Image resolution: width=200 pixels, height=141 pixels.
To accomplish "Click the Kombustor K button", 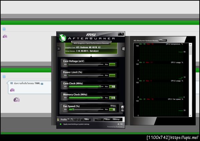I will pos(59,49).
